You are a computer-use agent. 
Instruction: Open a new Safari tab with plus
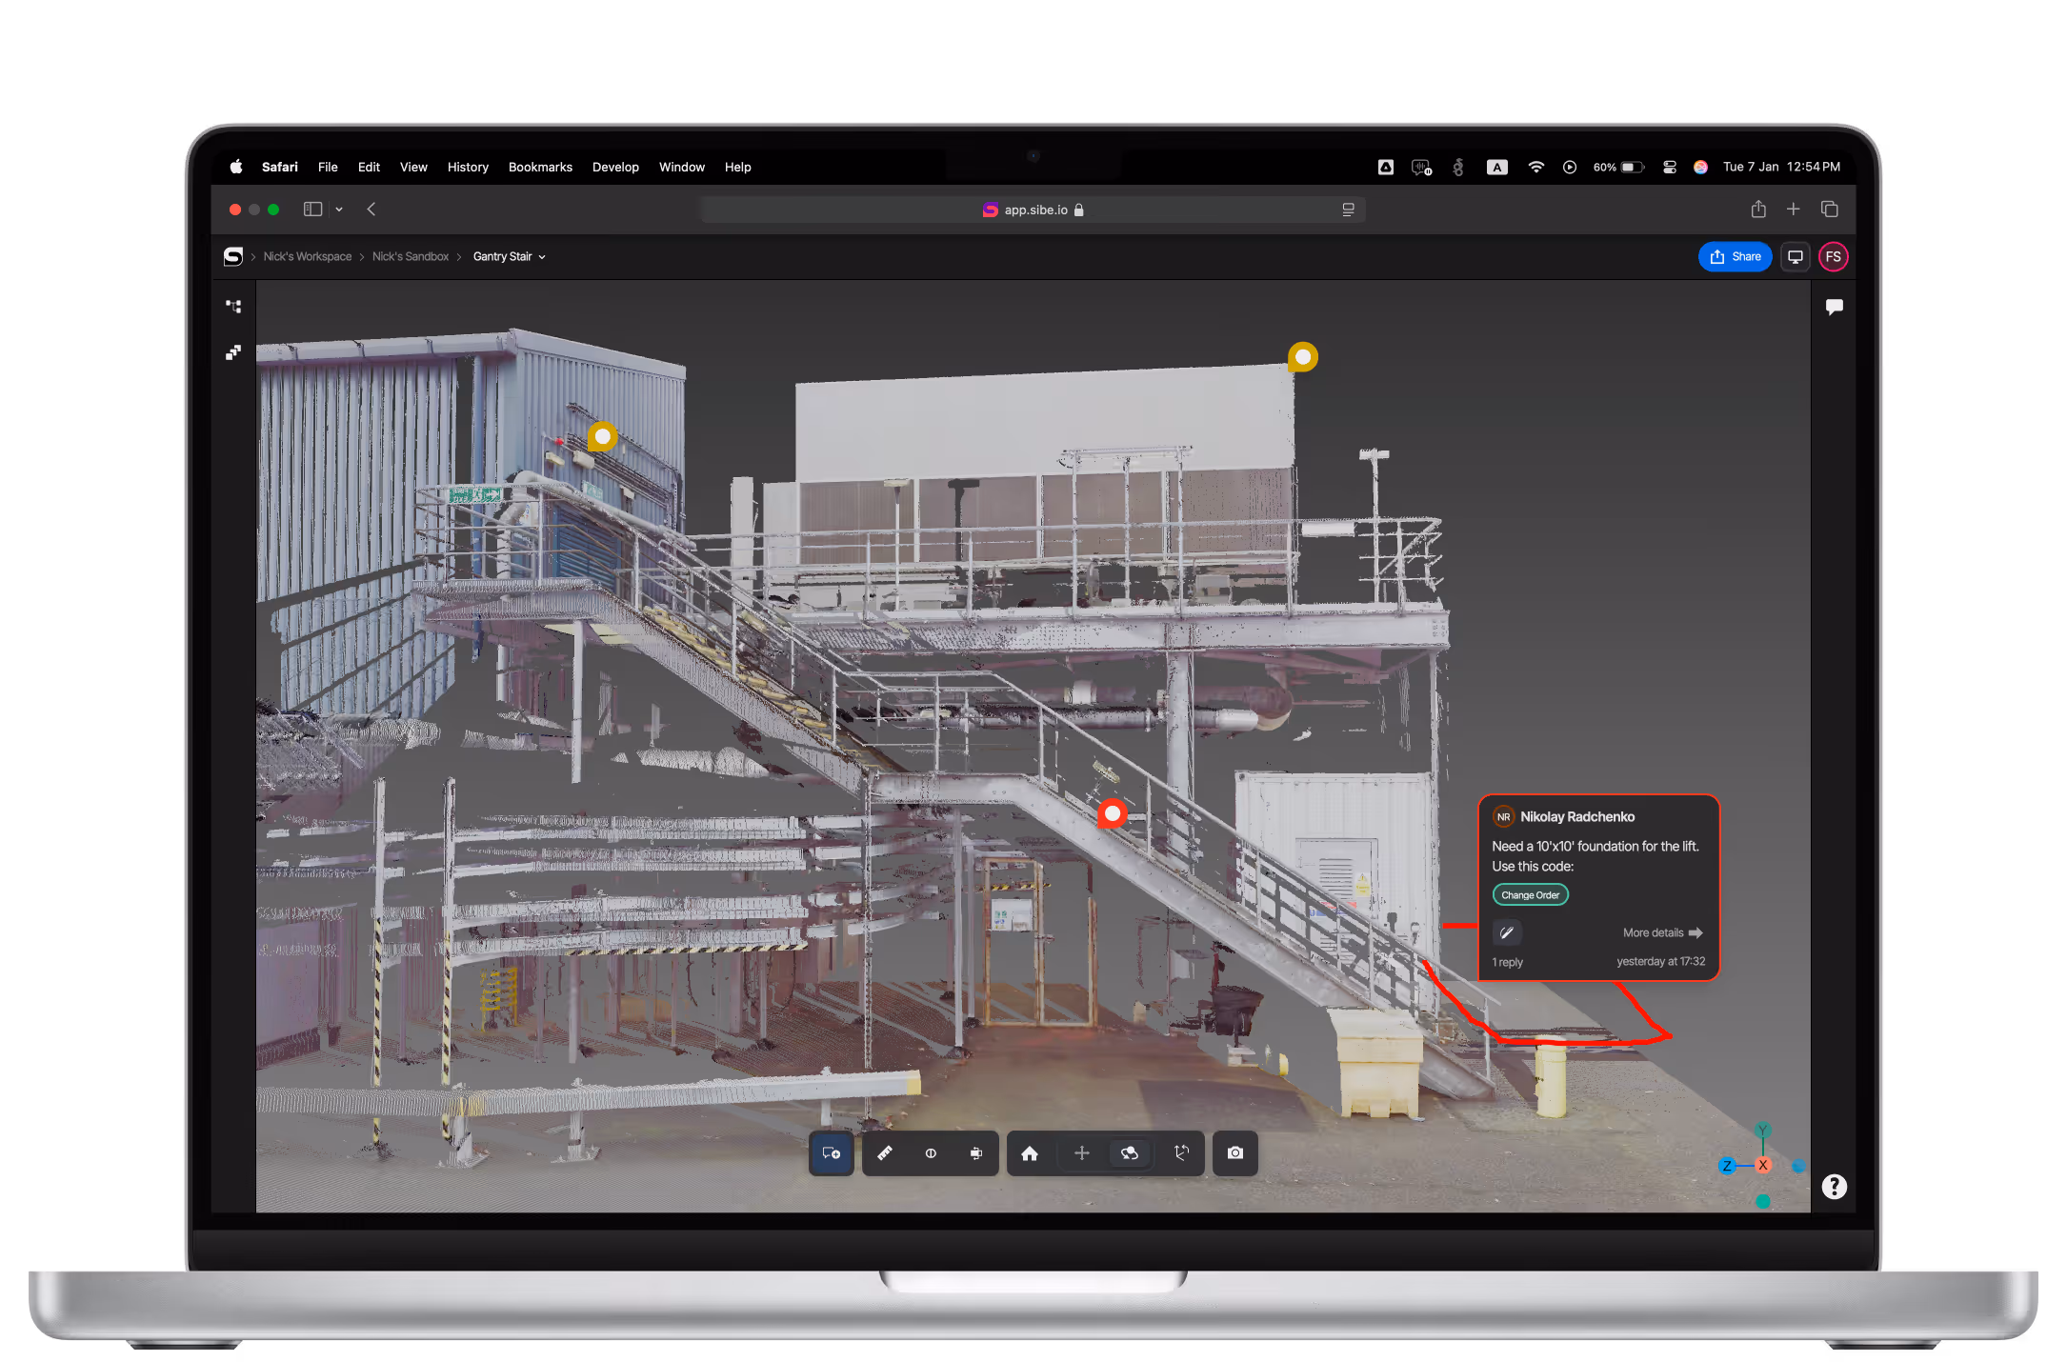[x=1793, y=210]
